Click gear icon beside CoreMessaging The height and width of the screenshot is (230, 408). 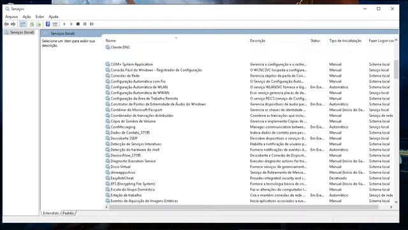(x=108, y=126)
